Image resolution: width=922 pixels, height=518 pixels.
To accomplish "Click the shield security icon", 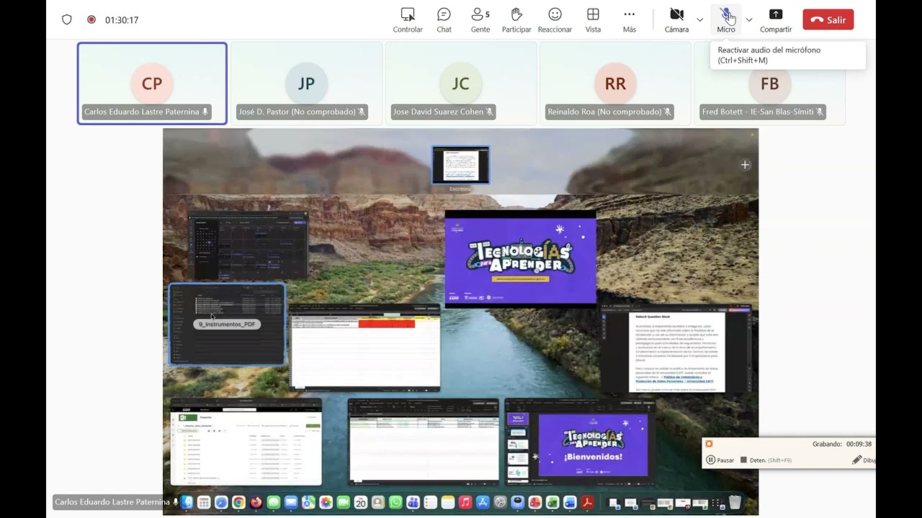I will coord(67,20).
